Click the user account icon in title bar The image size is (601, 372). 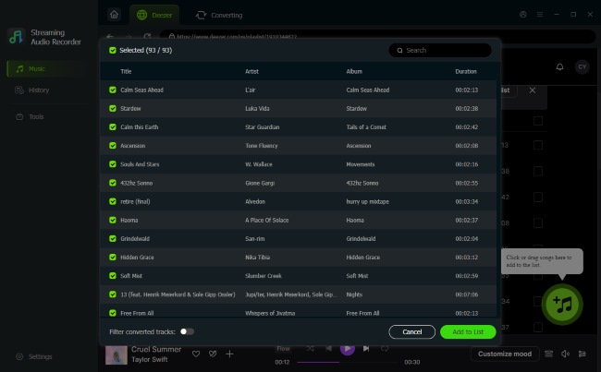522,15
